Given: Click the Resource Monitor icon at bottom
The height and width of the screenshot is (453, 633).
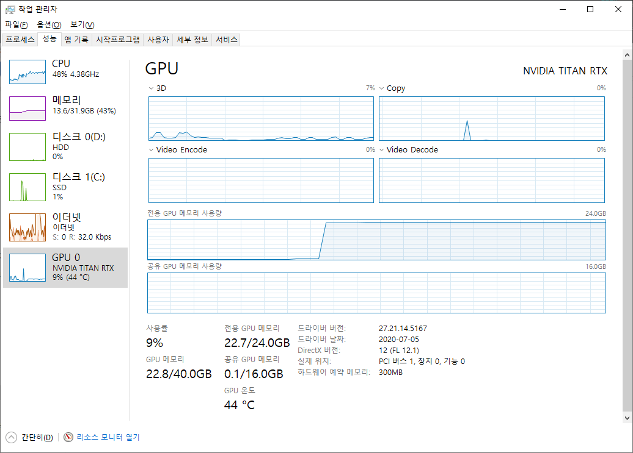Looking at the screenshot, I should (68, 437).
